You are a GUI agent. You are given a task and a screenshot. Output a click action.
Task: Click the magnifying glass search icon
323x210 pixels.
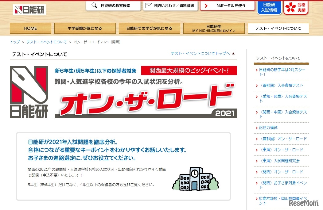coord(95,6)
